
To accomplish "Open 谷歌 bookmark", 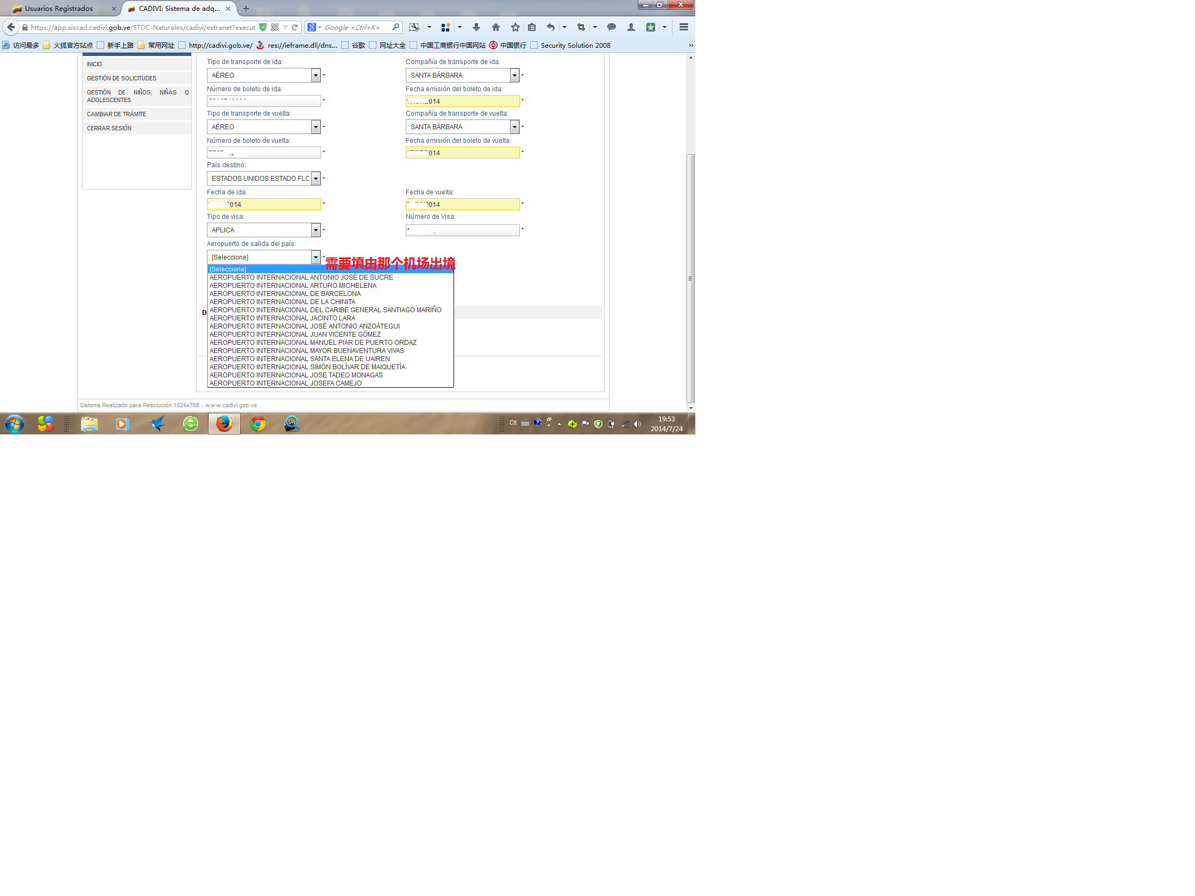I will point(353,46).
